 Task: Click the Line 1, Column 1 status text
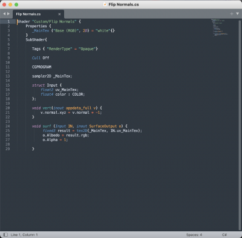(24, 235)
